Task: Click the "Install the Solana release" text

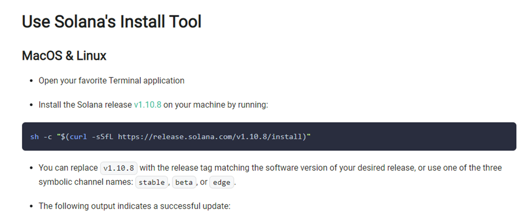Action: point(85,105)
